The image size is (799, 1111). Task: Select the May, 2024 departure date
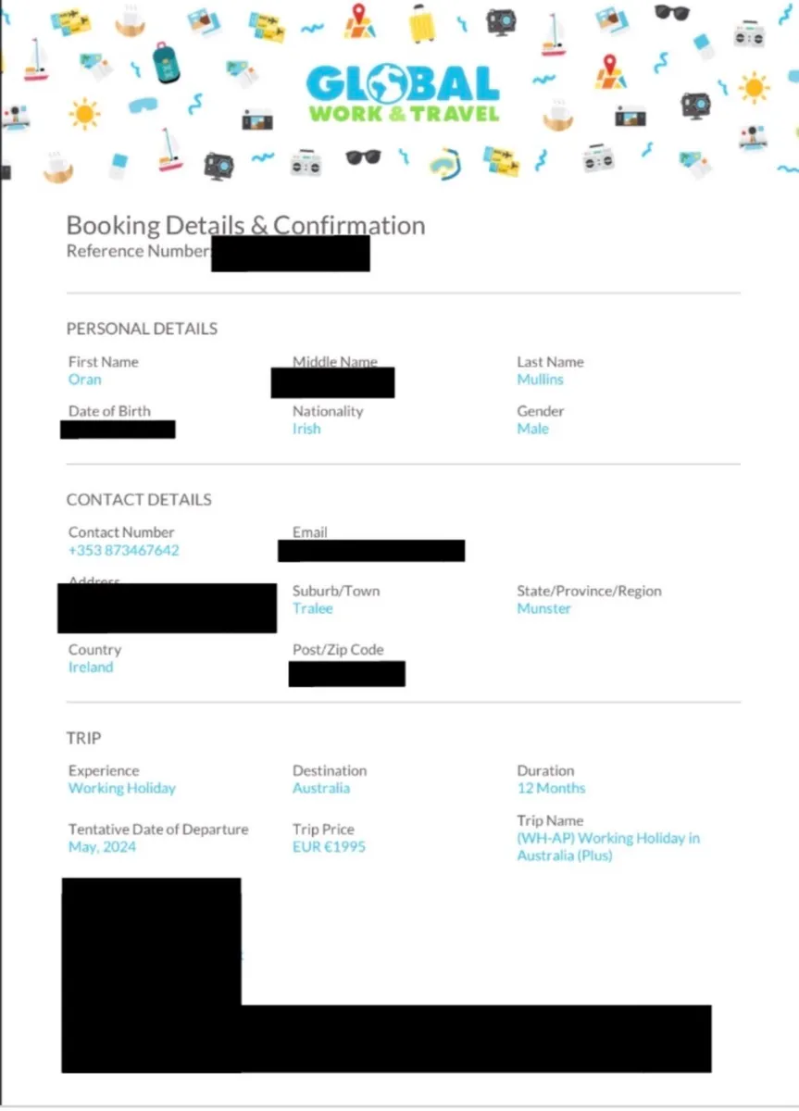(101, 846)
